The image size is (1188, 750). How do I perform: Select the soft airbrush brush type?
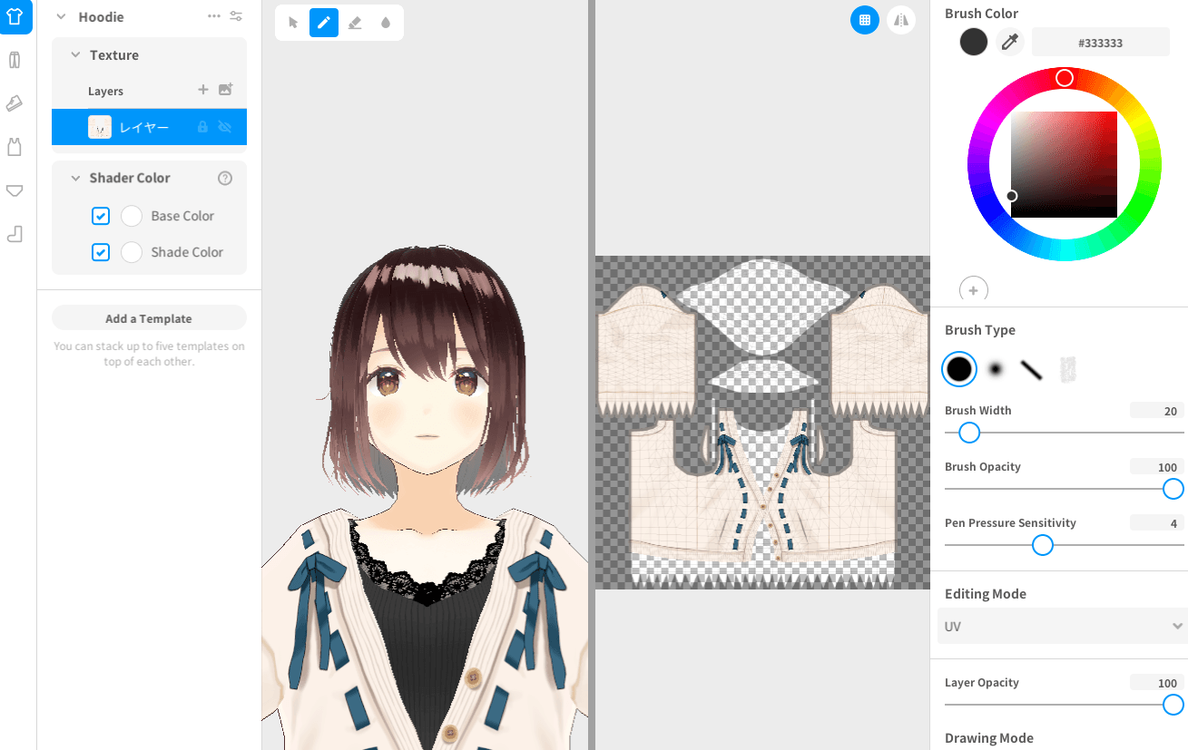[996, 368]
